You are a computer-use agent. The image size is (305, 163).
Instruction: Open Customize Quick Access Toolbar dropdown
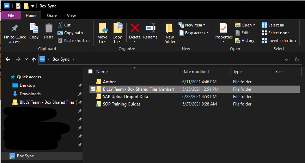pyautogui.click(x=32, y=6)
